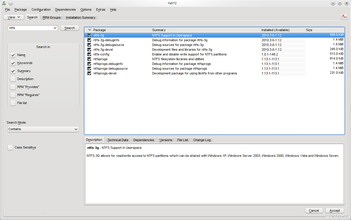Open the Help menu
Screen dimensions: 351x220
(x=113, y=9)
